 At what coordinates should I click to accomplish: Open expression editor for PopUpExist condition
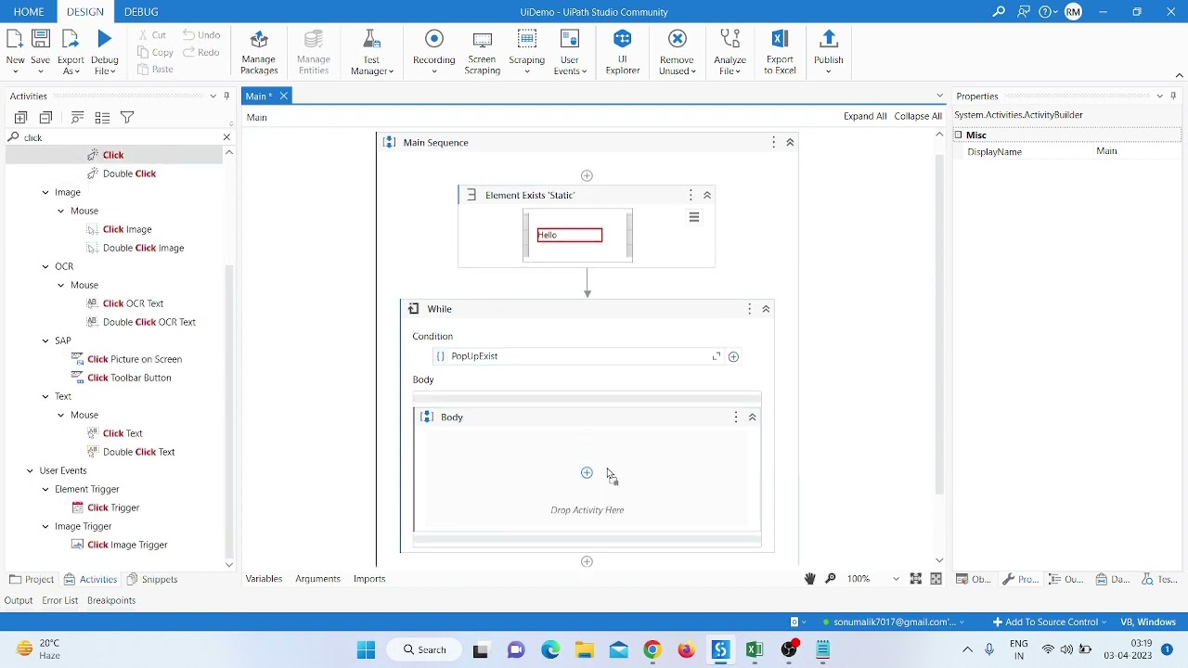click(x=717, y=356)
